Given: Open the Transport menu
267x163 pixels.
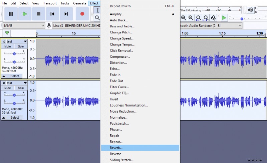Looking at the screenshot, I should pos(50,3).
